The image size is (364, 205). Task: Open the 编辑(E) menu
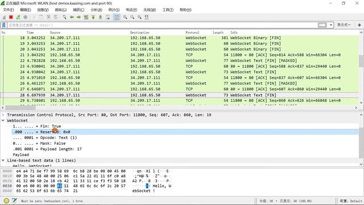[x=25, y=10]
